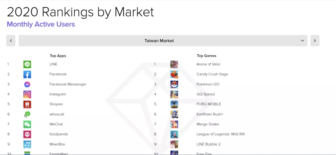Screen dimensions: 336x155
Task: Click the foodpanda app icon
Action: [x=27, y=134]
